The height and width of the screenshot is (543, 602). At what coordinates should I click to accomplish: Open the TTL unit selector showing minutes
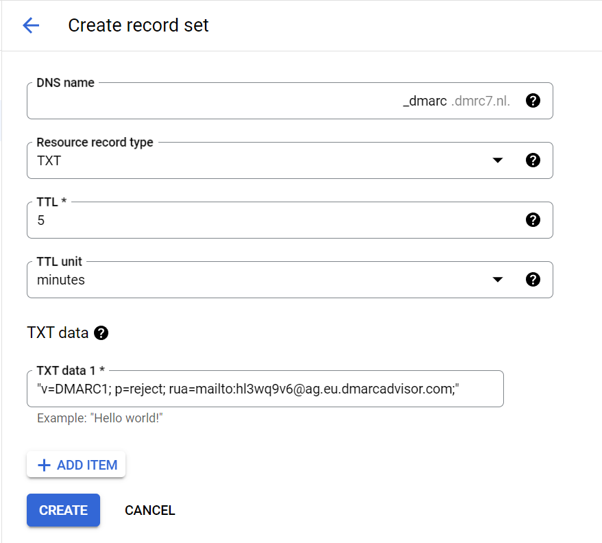tap(261, 280)
